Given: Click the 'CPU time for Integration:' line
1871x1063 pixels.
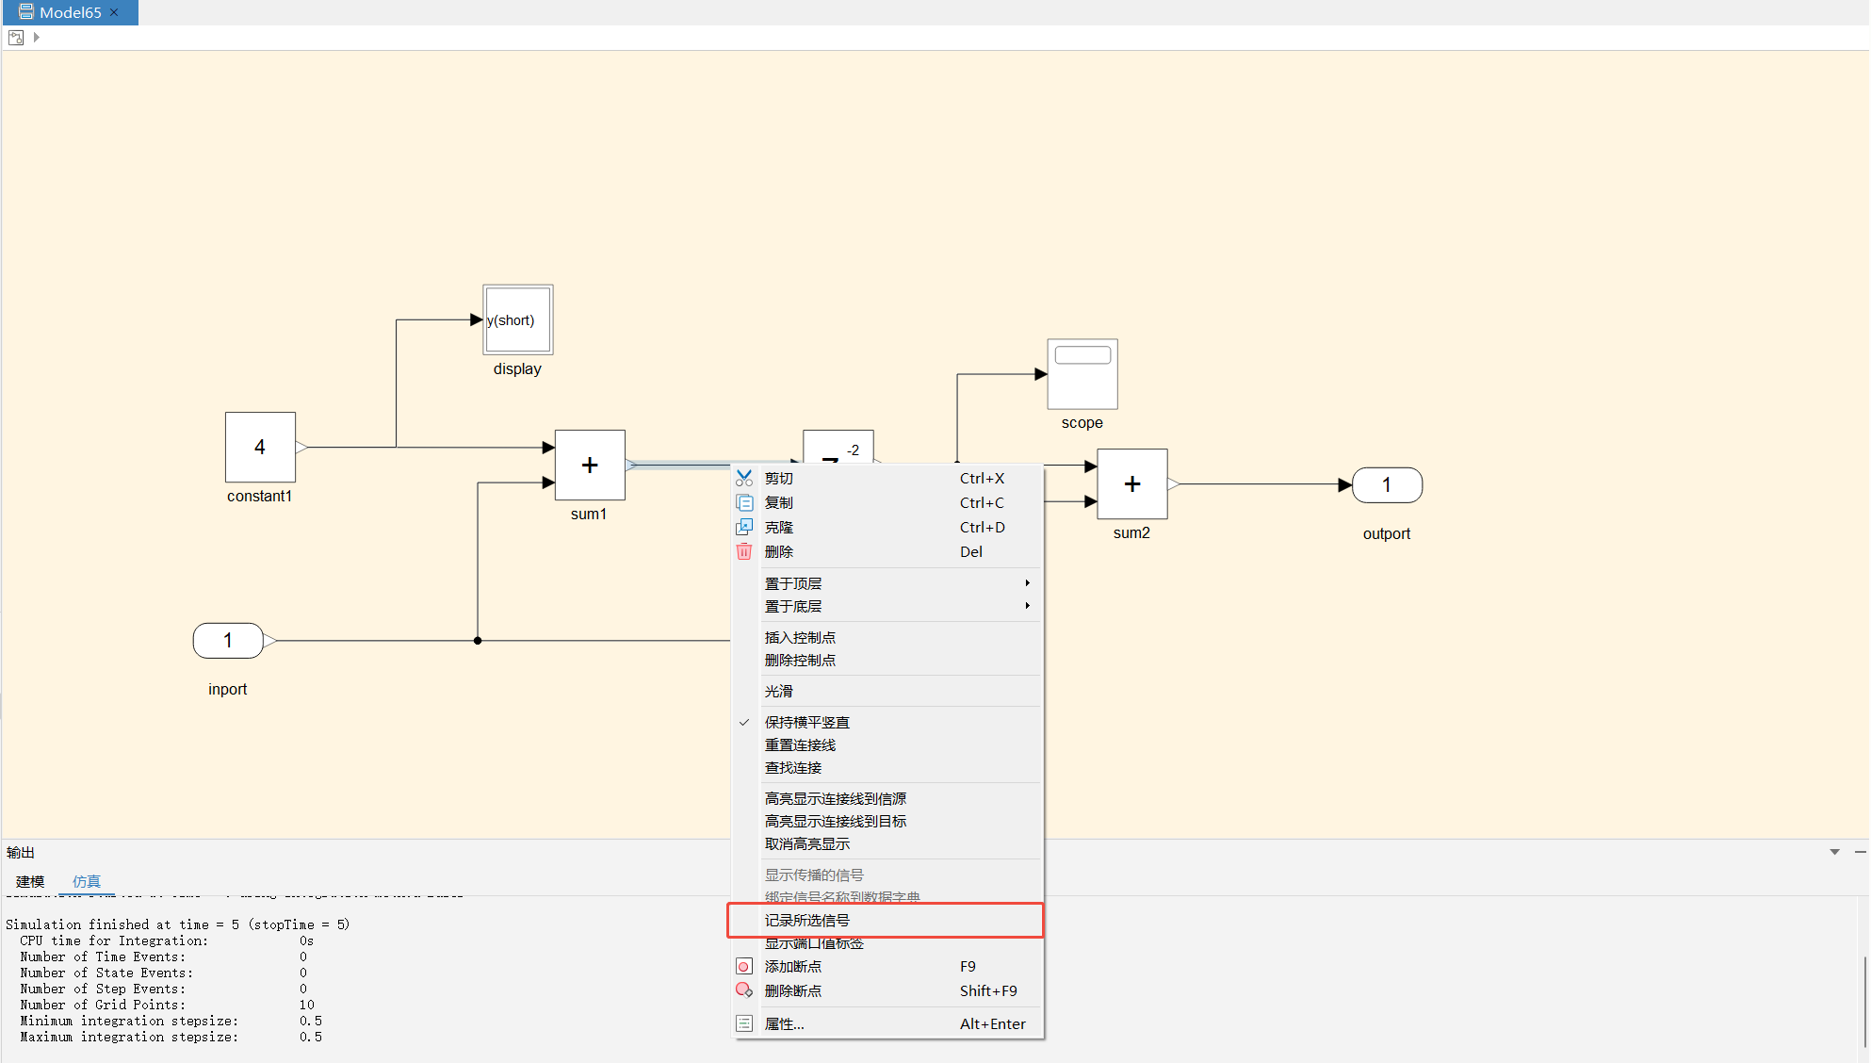Looking at the screenshot, I should [x=114, y=941].
